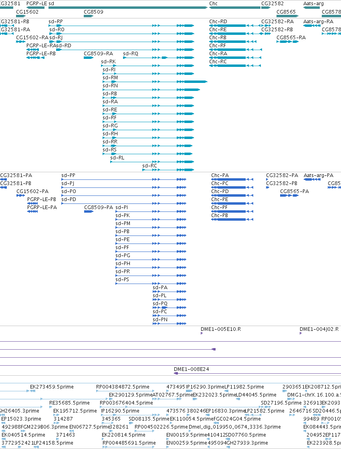
Task: Select the sd-RM transcript label
Action: pos(110,78)
